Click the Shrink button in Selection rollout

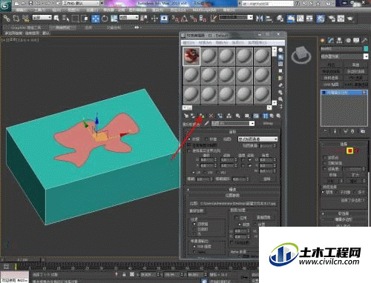click(332, 175)
